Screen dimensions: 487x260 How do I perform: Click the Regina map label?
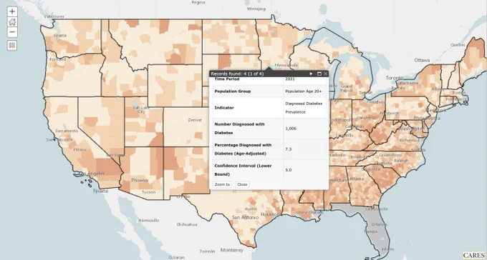(x=198, y=2)
